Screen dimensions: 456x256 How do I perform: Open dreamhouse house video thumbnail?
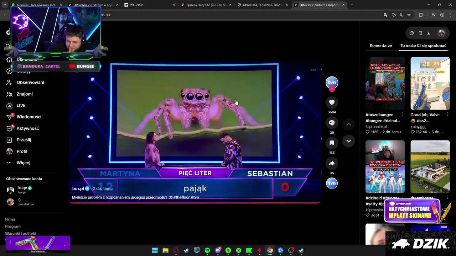tap(430, 167)
